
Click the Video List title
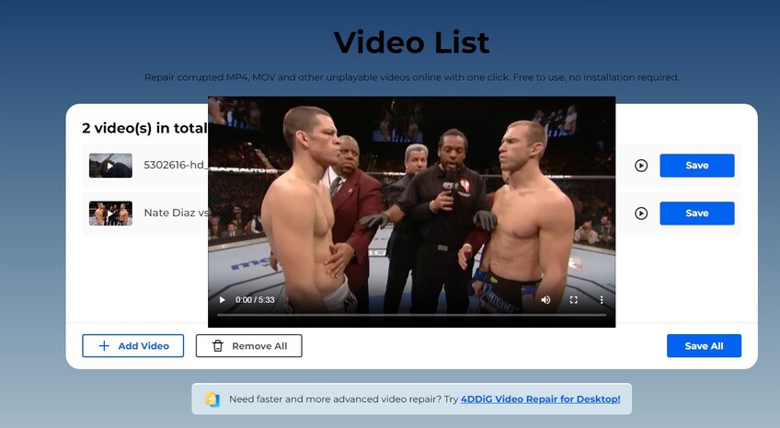click(x=411, y=42)
